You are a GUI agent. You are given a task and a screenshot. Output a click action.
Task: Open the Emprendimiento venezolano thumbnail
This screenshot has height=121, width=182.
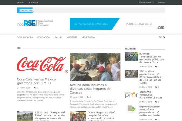point(132,109)
